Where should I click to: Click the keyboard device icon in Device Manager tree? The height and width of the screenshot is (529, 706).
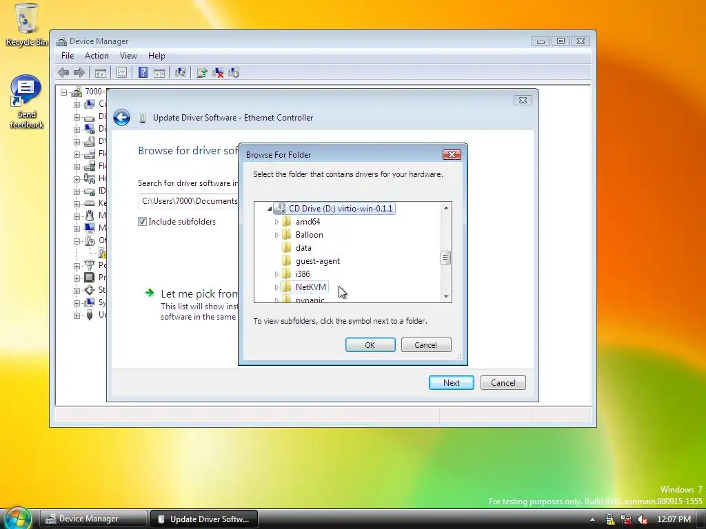tap(90, 203)
